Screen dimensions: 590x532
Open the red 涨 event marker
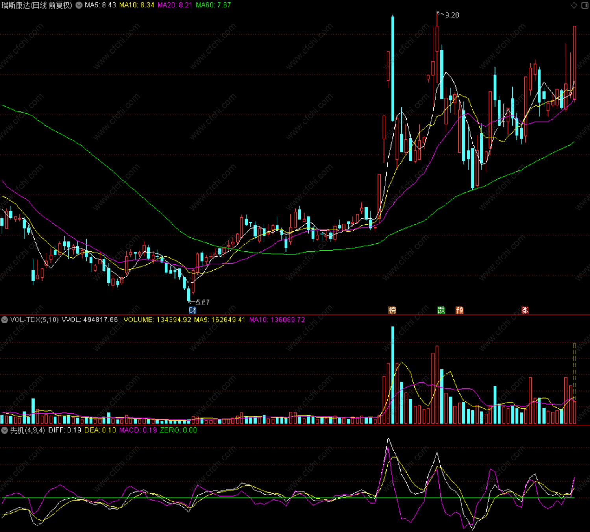tap(525, 310)
